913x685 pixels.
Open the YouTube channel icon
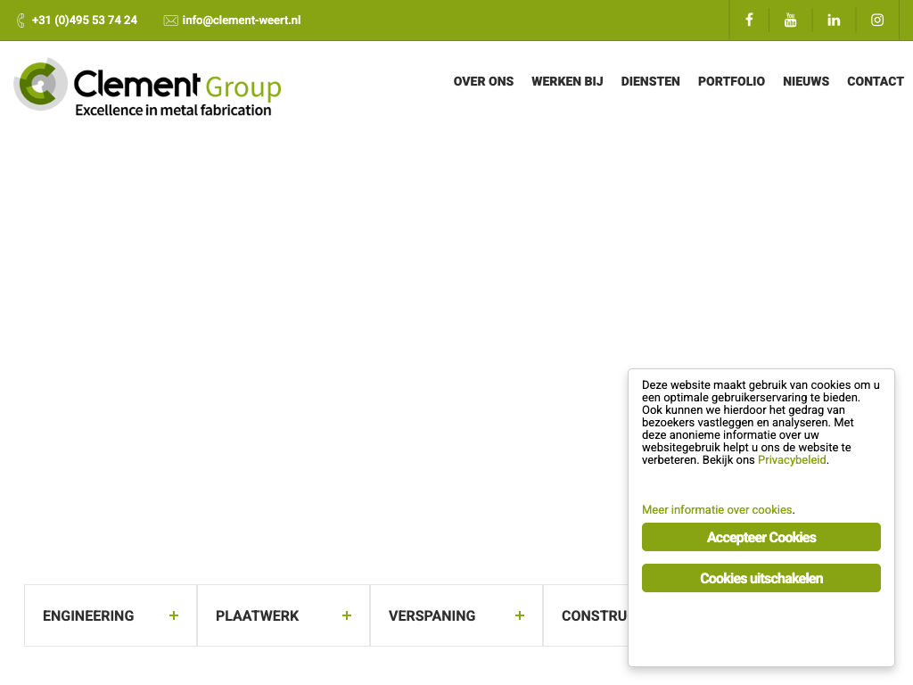(x=790, y=20)
